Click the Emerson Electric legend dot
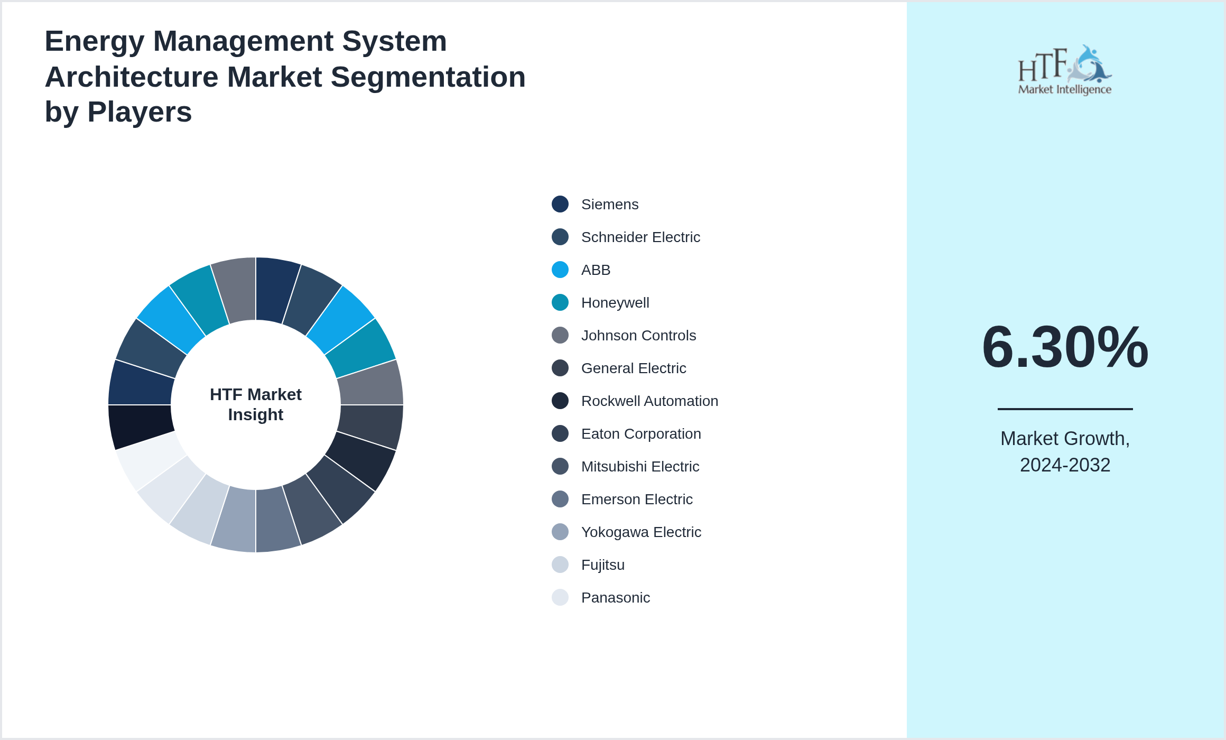Screen dimensions: 1226x740 point(560,499)
